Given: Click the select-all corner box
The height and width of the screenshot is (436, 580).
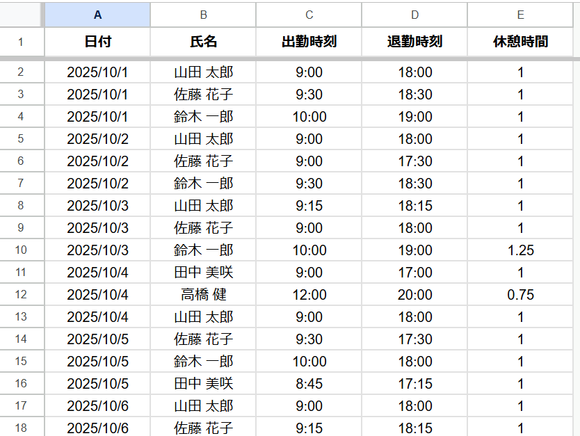Looking at the screenshot, I should [x=21, y=15].
